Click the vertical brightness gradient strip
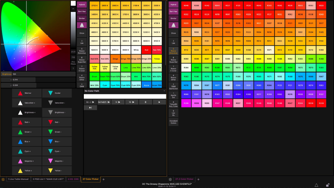334x188 pixels. [x=73, y=30]
